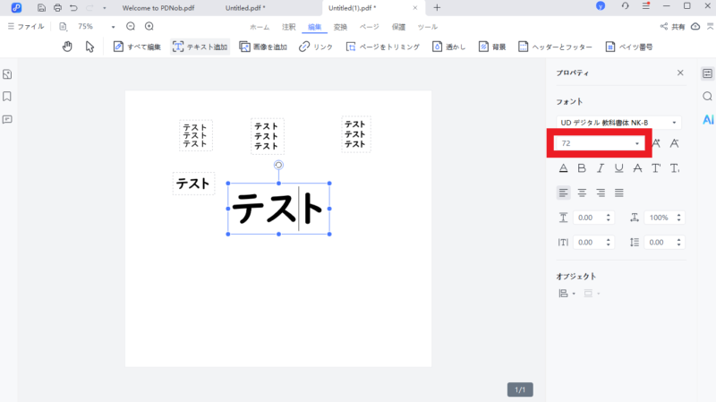The height and width of the screenshot is (402, 716).
Task: Switch to the 注釈 menu tab
Action: coord(288,27)
